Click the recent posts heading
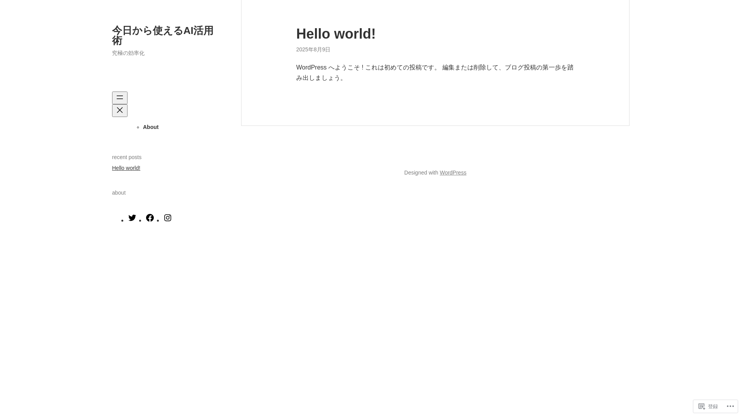 [127, 157]
